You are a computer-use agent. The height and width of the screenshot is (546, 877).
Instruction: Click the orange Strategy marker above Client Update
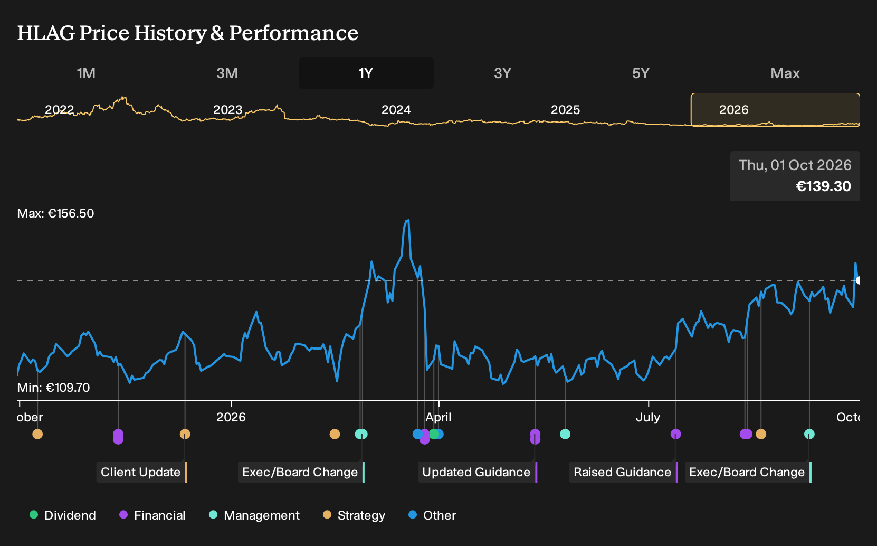coord(185,434)
